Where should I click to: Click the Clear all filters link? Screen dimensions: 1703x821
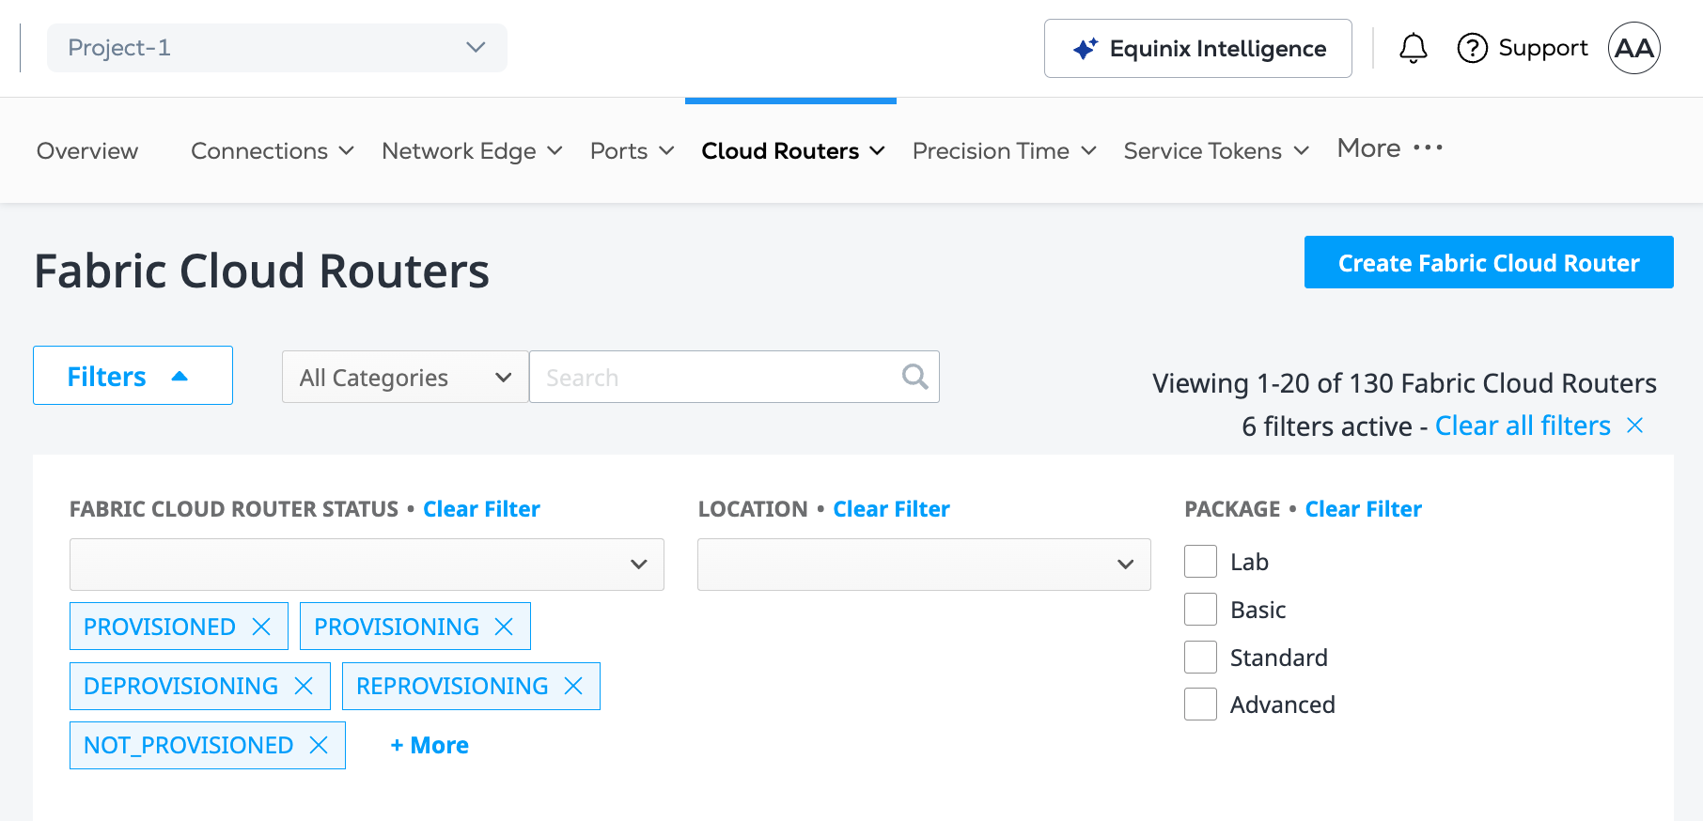[x=1523, y=426]
